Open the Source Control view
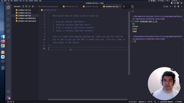 [x=8, y=19]
